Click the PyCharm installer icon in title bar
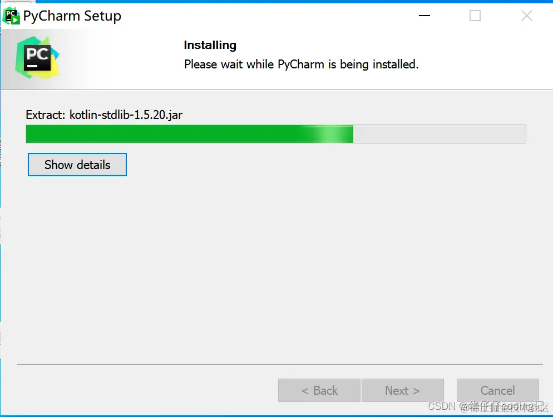Image resolution: width=553 pixels, height=417 pixels. click(11, 16)
